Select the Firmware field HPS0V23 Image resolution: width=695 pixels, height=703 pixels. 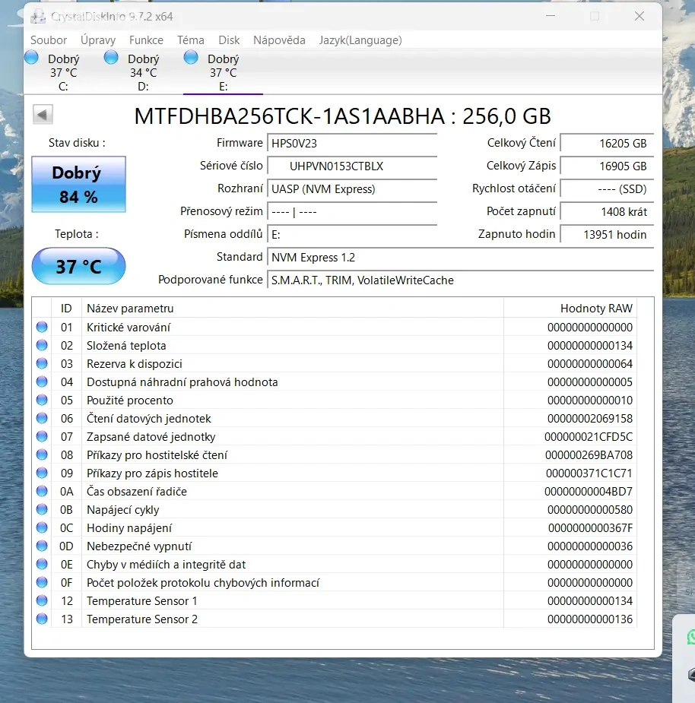tap(352, 144)
